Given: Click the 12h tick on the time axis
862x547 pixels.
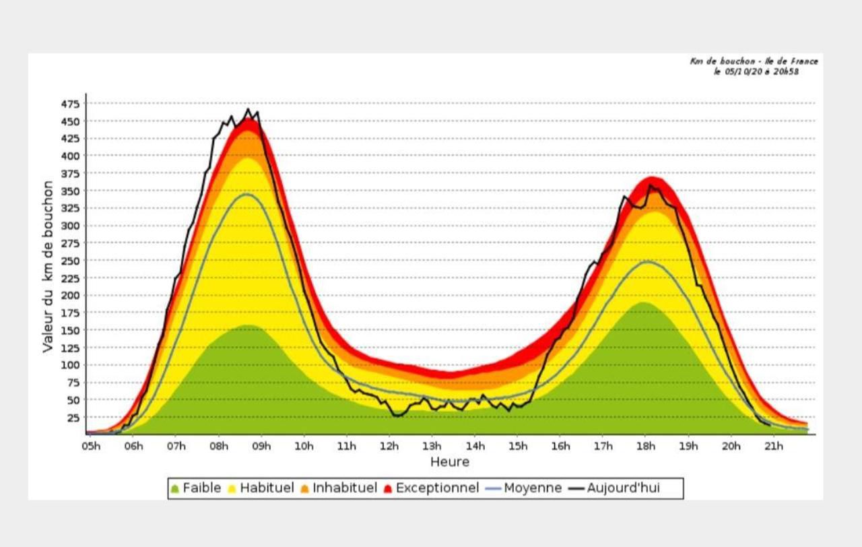Looking at the screenshot, I should pyautogui.click(x=389, y=446).
